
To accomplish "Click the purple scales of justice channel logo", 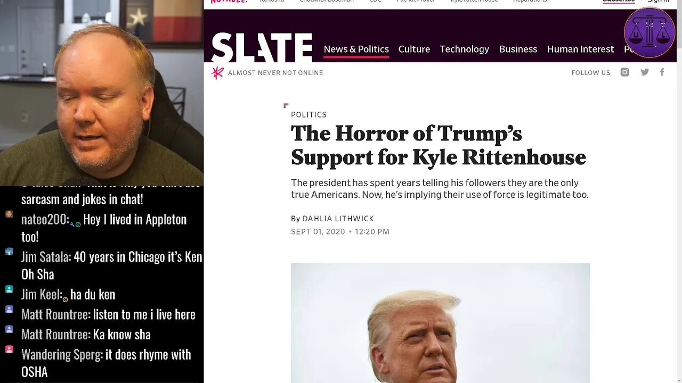I will [x=649, y=32].
